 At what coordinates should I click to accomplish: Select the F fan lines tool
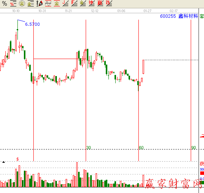tap(74, 3)
